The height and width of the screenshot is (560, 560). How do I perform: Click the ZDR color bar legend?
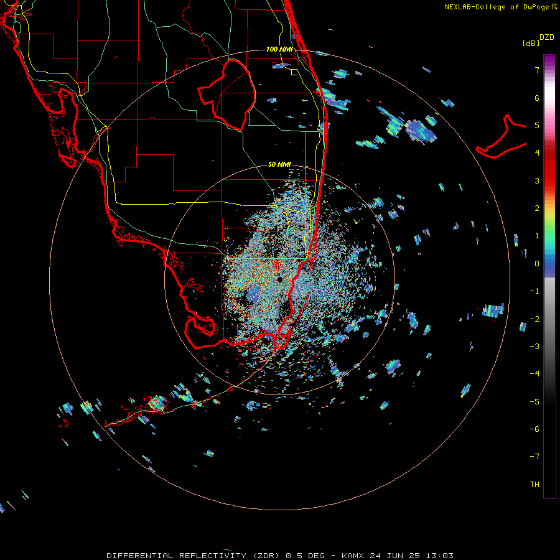point(549,276)
